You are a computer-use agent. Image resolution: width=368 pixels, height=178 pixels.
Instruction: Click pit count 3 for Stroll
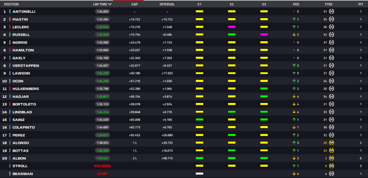click(361, 166)
